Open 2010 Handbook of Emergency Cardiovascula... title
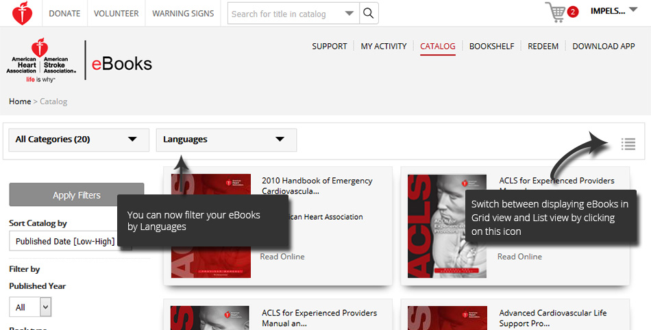 (317, 186)
